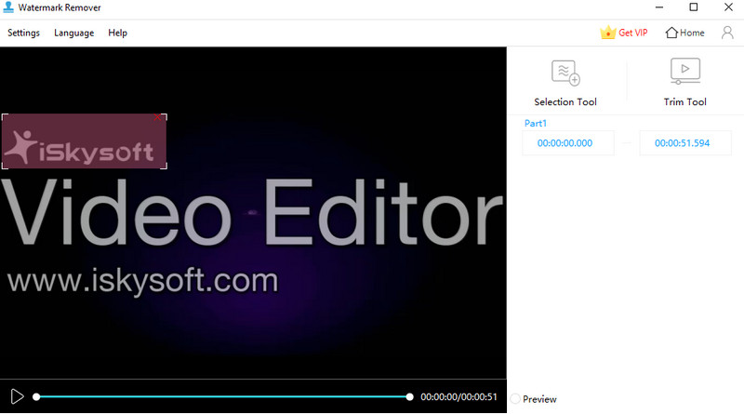Click inside the iSkysoft watermark selection box

[84, 142]
